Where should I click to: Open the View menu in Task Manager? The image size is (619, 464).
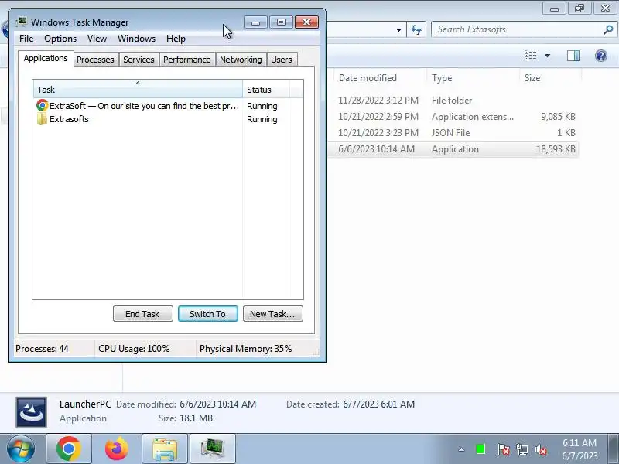[x=97, y=39]
